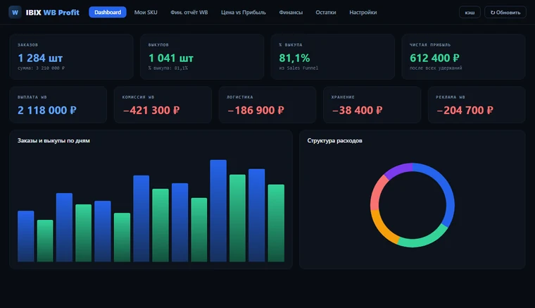Click the −186 900 ₽ logistics value

pyautogui.click(x=256, y=110)
